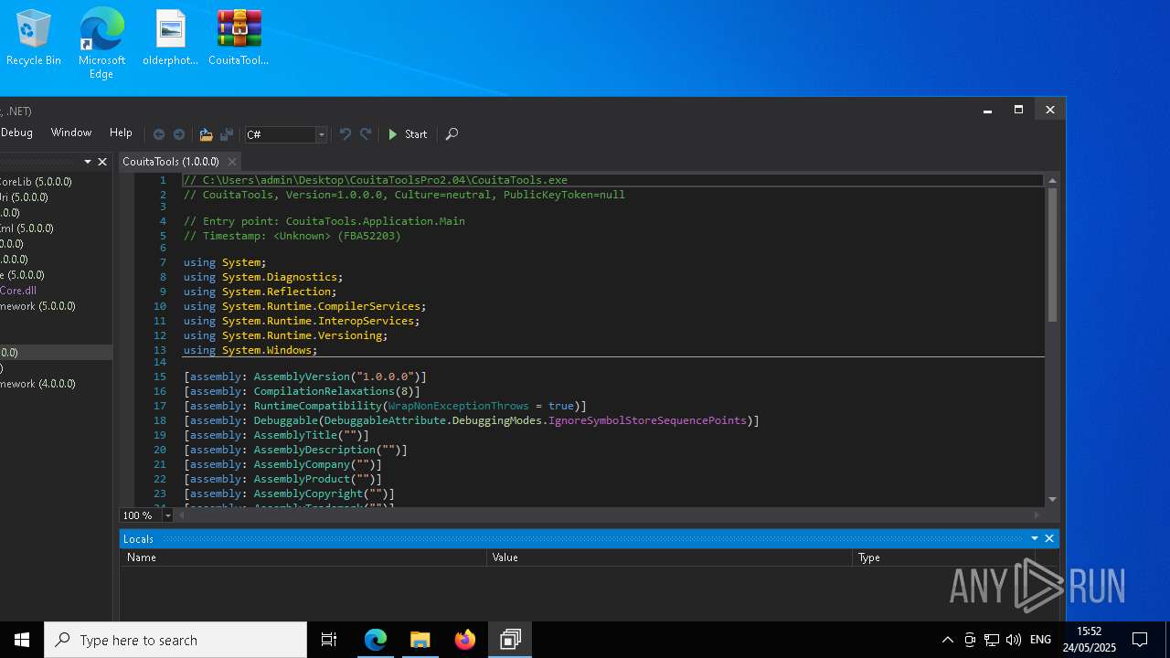The image size is (1170, 658).
Task: Select the olderphot... image file on desktop
Action: tap(170, 38)
